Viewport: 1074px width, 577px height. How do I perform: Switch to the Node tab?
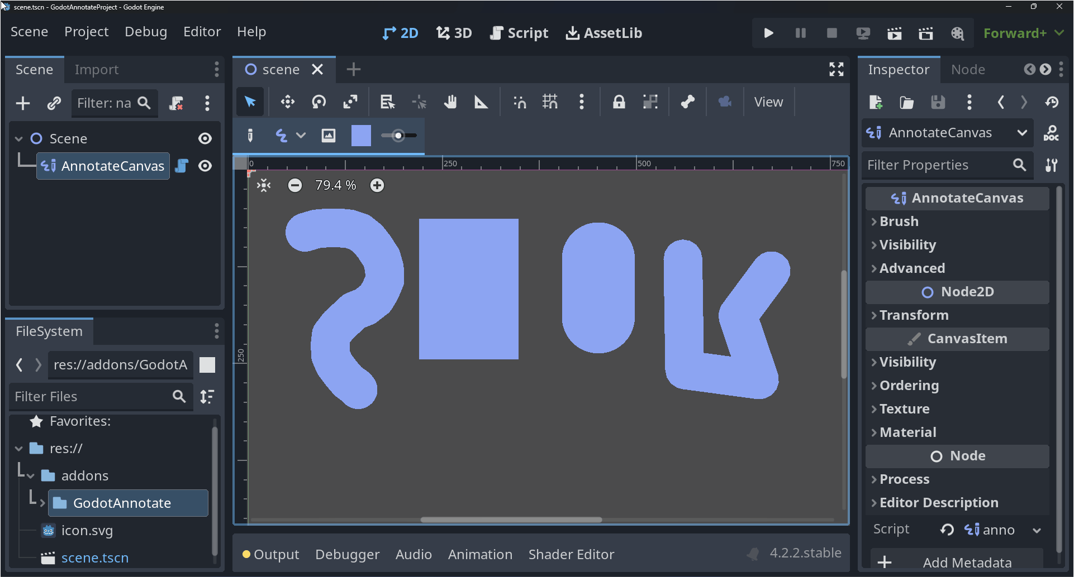(968, 70)
